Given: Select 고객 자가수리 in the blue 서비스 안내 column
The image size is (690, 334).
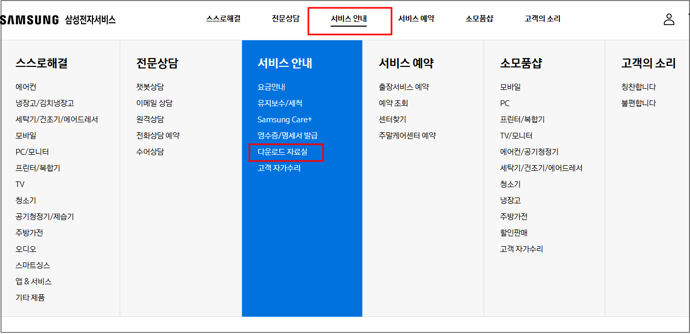Looking at the screenshot, I should [279, 168].
